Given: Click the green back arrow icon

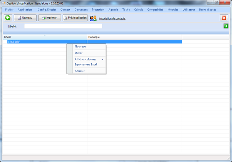Looking at the screenshot, I should pyautogui.click(x=8, y=18).
